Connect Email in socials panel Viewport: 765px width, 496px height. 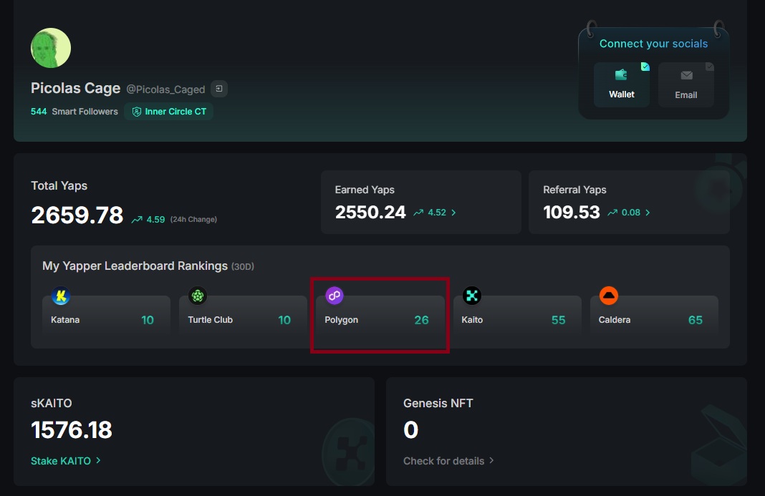pos(686,84)
